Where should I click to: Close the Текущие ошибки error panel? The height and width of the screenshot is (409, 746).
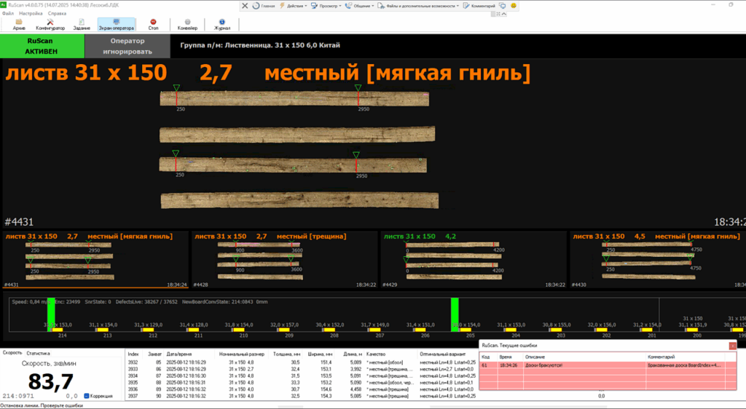732,346
